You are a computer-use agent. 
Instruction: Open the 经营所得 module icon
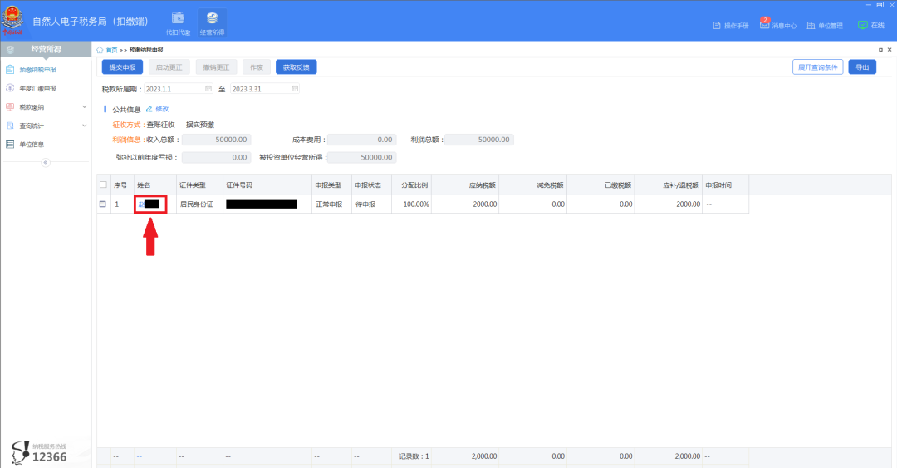coord(212,23)
